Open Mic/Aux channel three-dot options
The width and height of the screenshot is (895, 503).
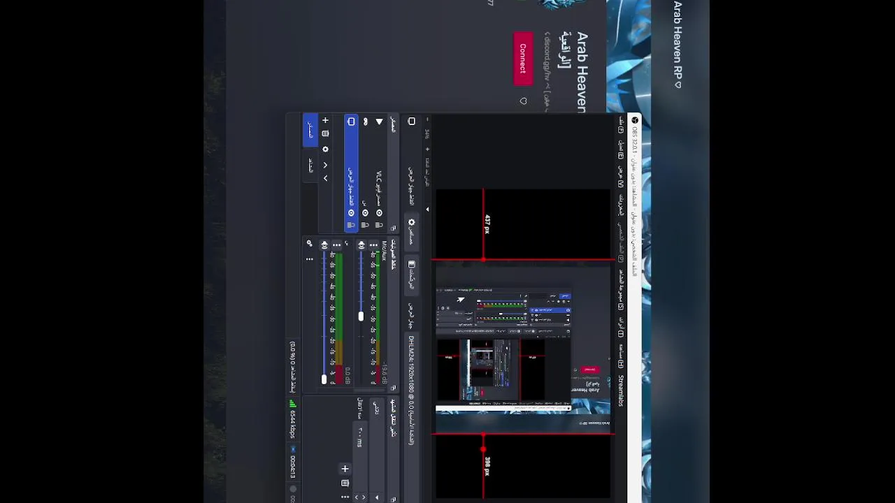point(373,245)
